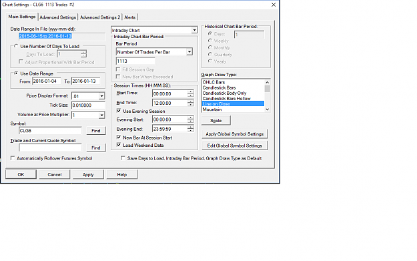Click the Trade and Current Quote Symbol field
Screen dimensions: 417x261
click(x=50, y=148)
